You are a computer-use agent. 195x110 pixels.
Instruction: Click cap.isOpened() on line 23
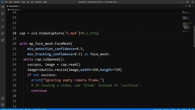point(49,59)
